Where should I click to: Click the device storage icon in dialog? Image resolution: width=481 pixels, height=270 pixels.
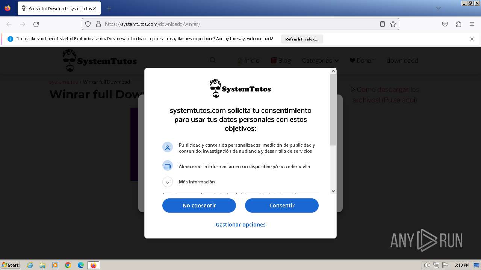168,166
